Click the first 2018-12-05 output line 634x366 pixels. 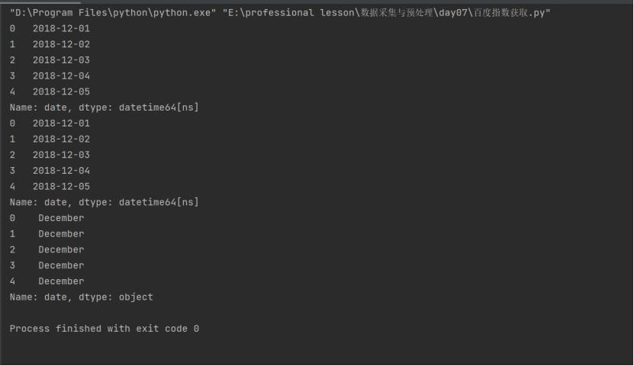[50, 91]
